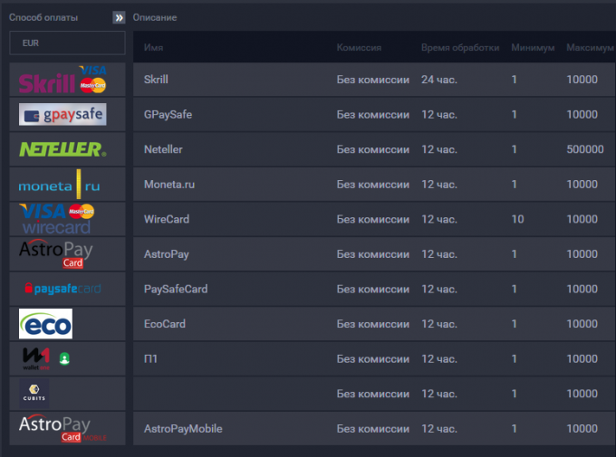Open the Способ оплаты heading
This screenshot has height=457, width=616.
[43, 17]
